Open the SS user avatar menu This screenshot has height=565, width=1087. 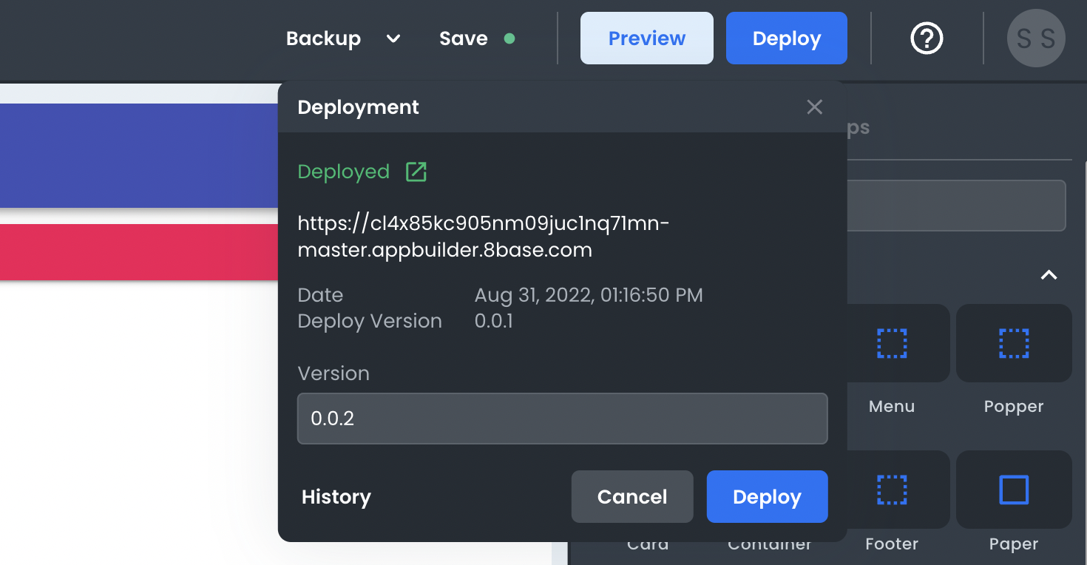(x=1036, y=38)
